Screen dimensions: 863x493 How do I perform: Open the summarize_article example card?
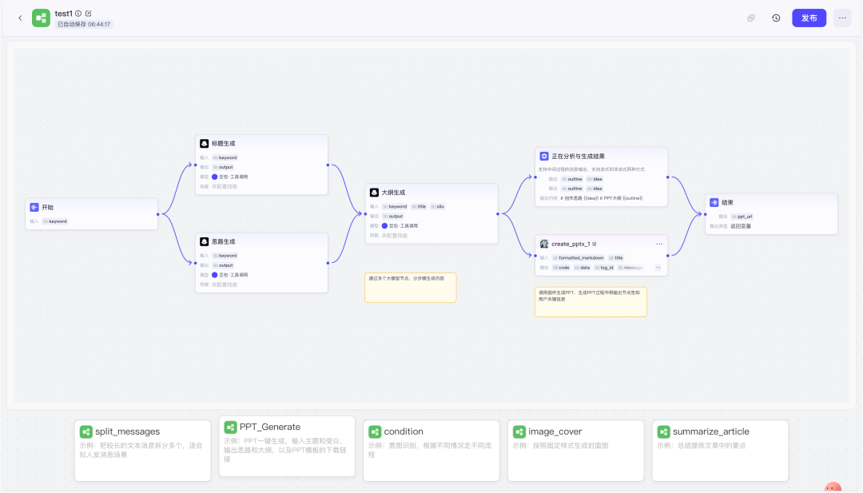click(720, 450)
